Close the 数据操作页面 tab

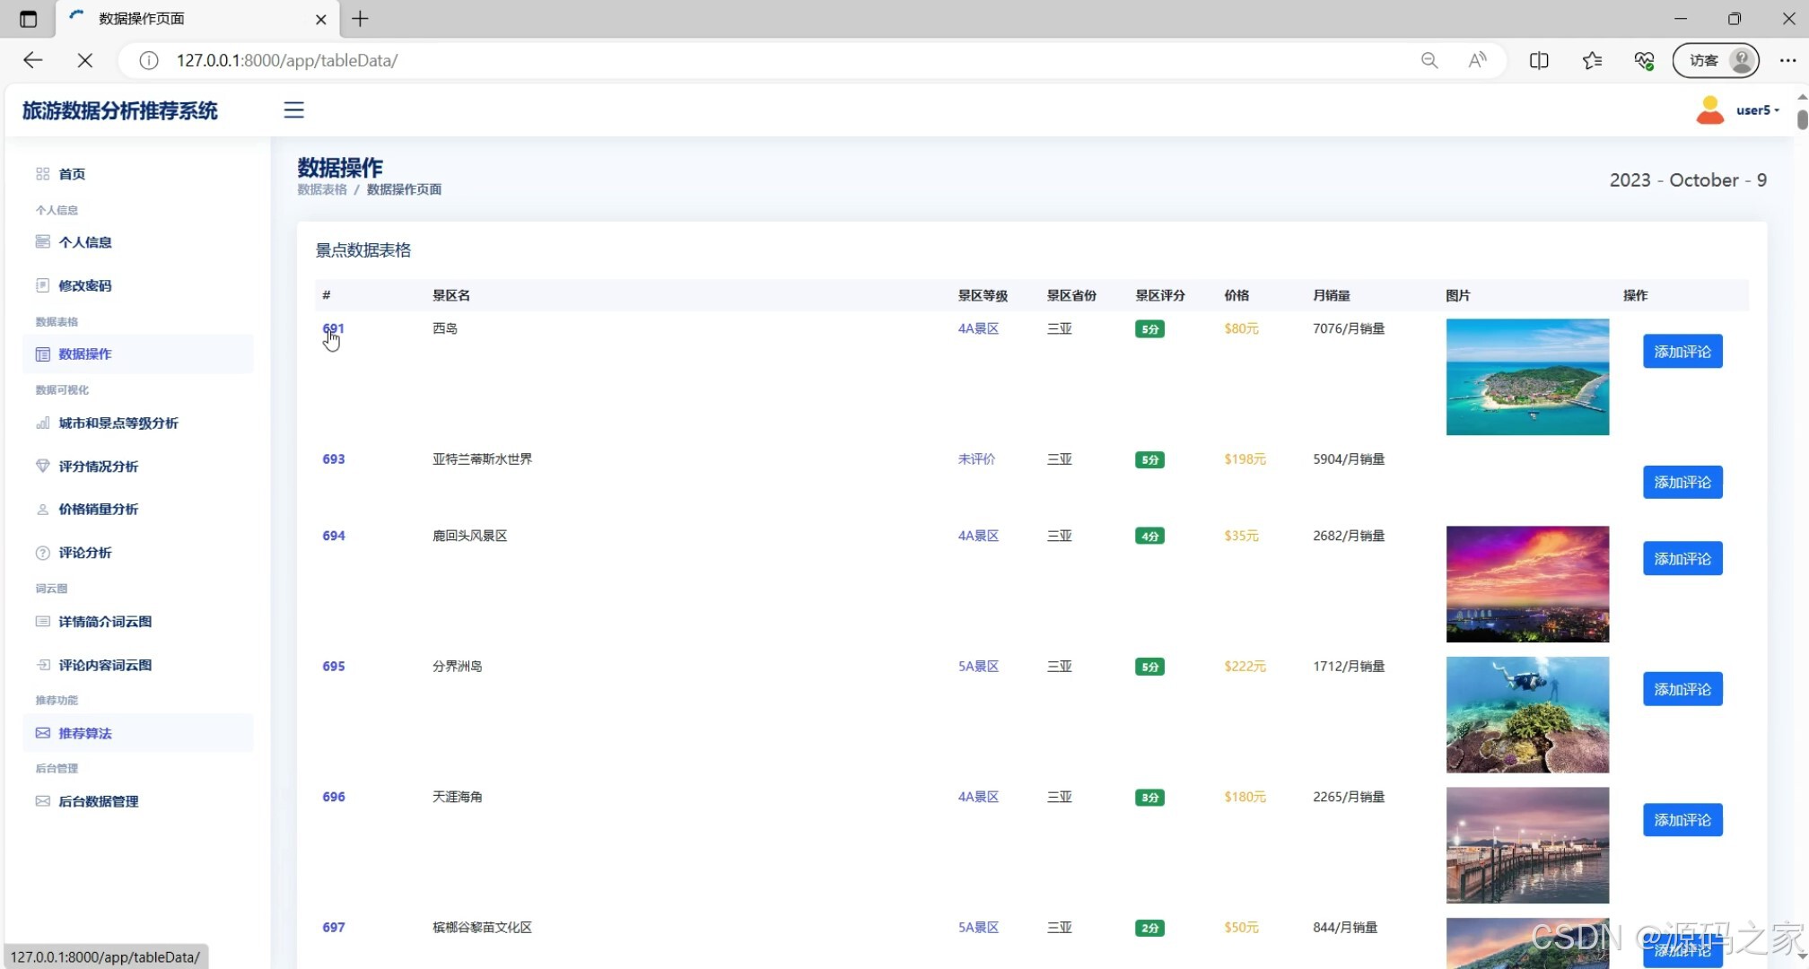coord(321,19)
